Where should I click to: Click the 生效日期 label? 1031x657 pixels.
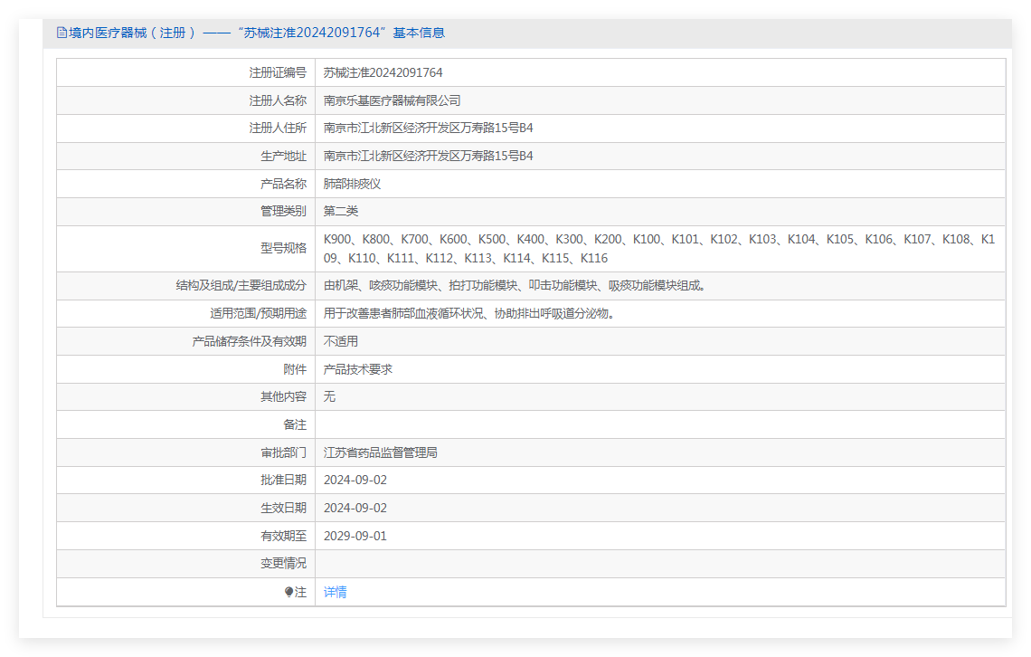pos(283,508)
